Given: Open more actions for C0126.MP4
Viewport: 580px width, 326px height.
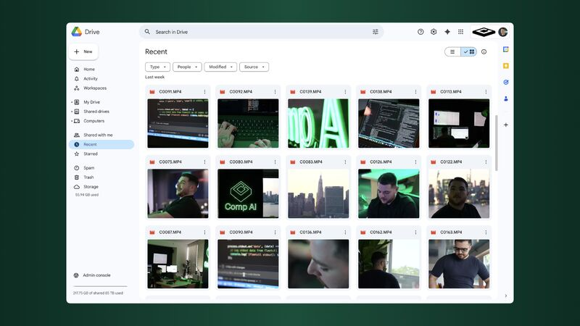Looking at the screenshot, I should click(415, 162).
